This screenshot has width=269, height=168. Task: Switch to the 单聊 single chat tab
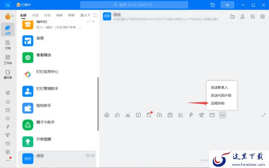click(59, 15)
